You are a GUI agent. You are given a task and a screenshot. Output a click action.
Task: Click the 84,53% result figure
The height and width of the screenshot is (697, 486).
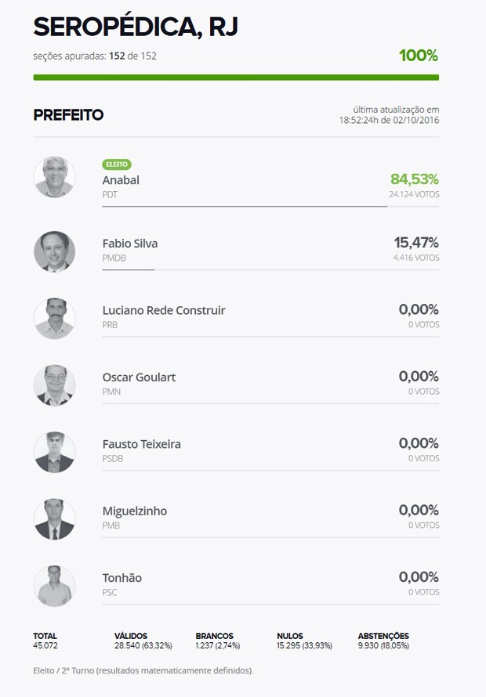tap(414, 179)
